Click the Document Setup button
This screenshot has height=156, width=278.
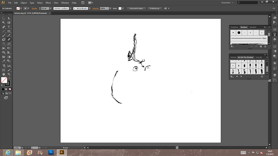(x=136, y=9)
